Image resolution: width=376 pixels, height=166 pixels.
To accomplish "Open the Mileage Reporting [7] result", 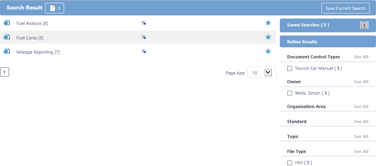I will 38,52.
